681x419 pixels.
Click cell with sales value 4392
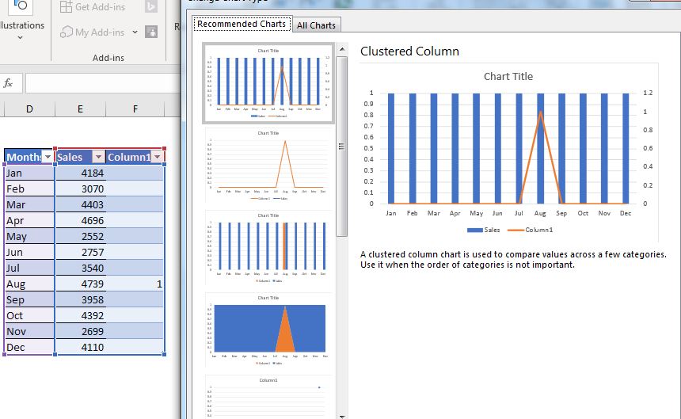coord(80,316)
